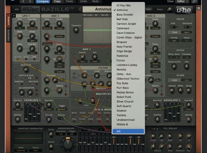Adjust the OUT 1 Volume knob

[82, 57]
